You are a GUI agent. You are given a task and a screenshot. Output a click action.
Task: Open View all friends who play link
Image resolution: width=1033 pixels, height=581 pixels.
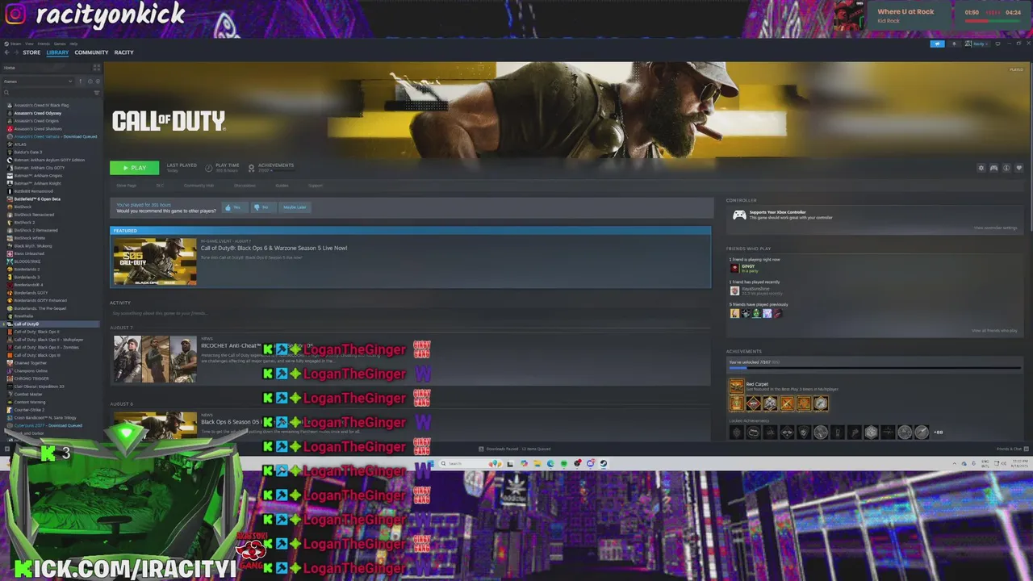click(x=994, y=331)
